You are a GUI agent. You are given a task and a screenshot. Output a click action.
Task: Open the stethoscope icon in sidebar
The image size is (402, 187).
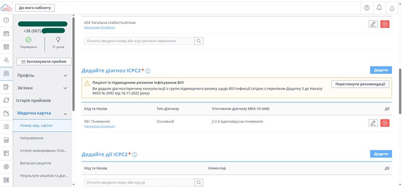pos(6,60)
